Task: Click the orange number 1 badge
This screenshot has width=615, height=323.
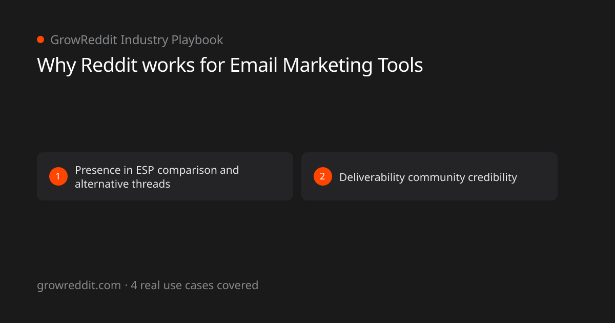Action: 58,176
